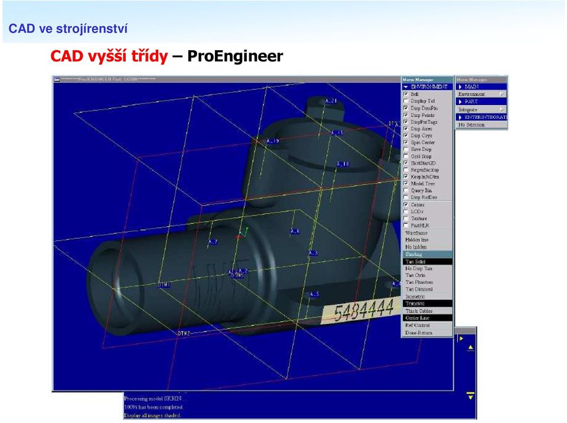
Task: Click the yellow right-arrow in message panel
Action: coord(461,339)
